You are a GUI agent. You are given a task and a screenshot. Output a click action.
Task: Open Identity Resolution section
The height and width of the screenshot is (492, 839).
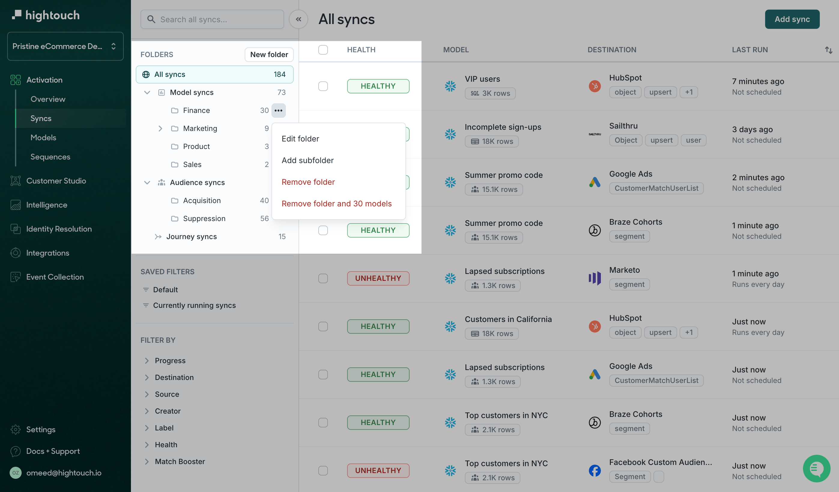59,229
